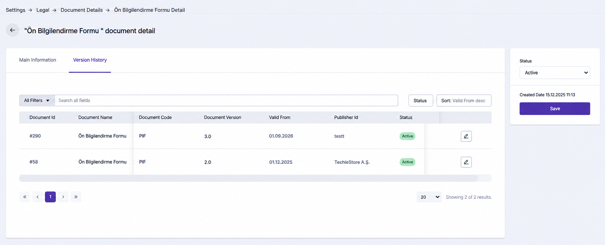Click the Document Name column header
The width and height of the screenshot is (605, 245).
pyautogui.click(x=95, y=117)
